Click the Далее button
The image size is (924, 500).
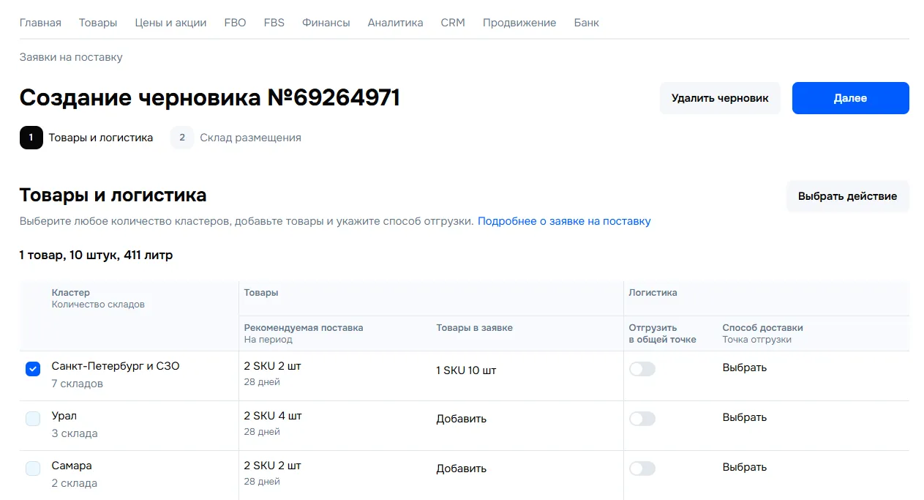(x=850, y=98)
